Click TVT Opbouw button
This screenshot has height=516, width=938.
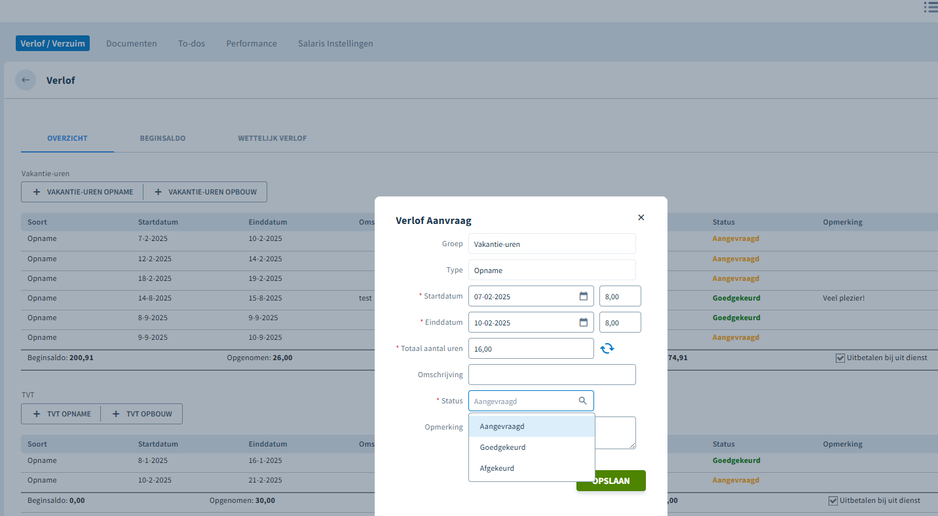click(x=141, y=414)
